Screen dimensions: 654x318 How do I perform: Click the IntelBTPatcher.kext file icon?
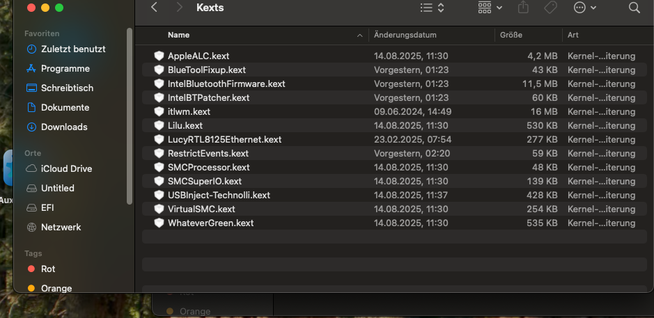(159, 97)
